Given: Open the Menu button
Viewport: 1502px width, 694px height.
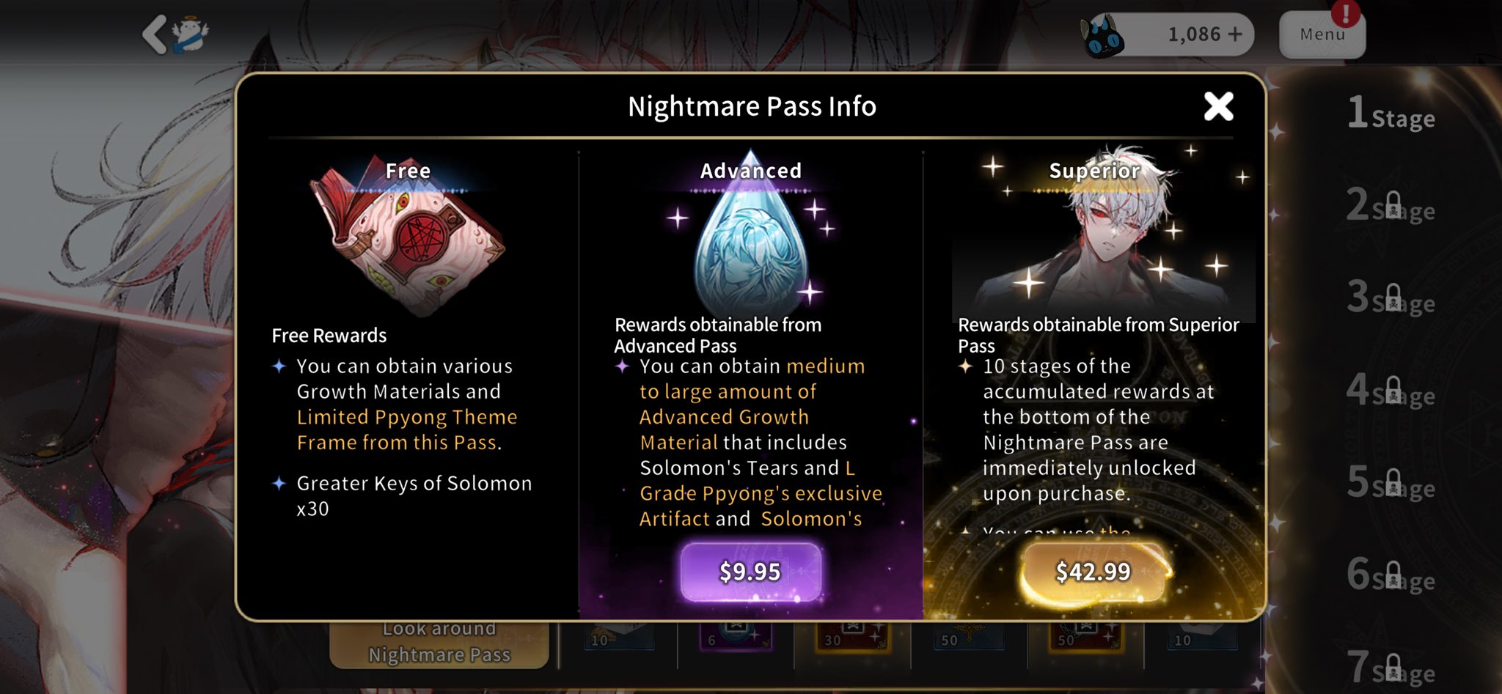Looking at the screenshot, I should (x=1322, y=34).
